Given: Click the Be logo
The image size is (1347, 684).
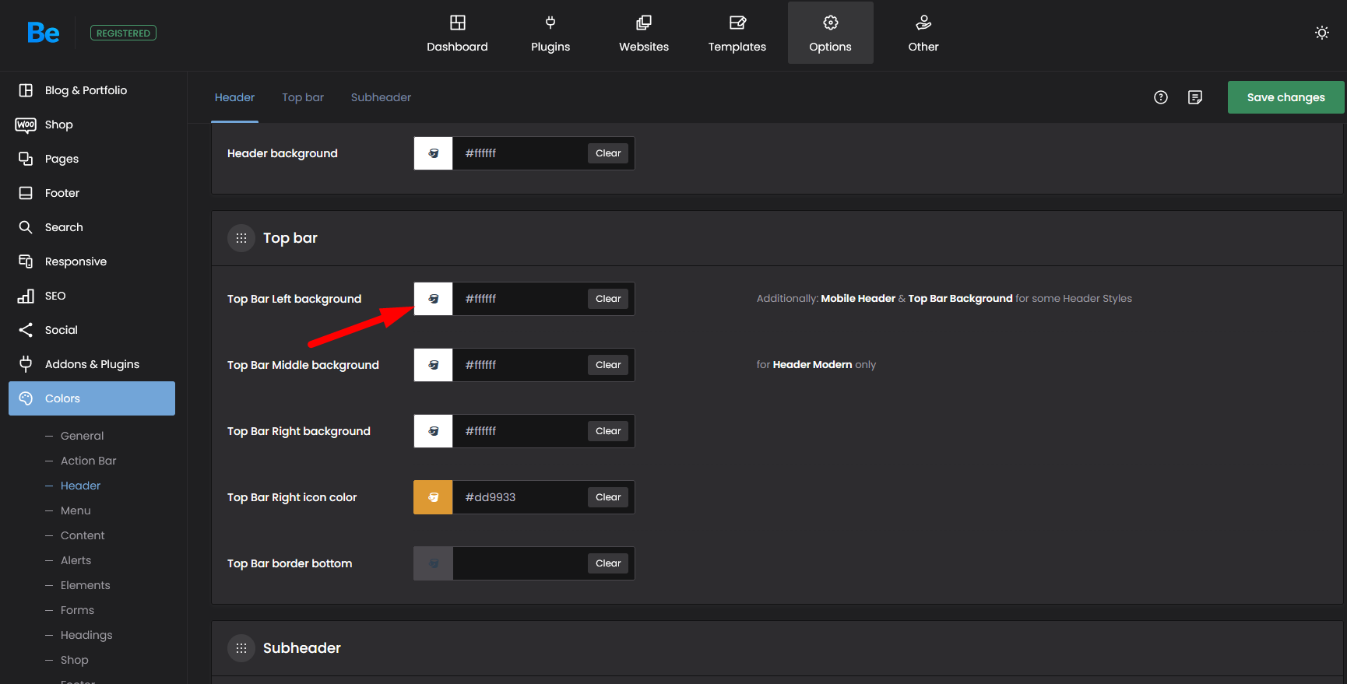Looking at the screenshot, I should [43, 33].
